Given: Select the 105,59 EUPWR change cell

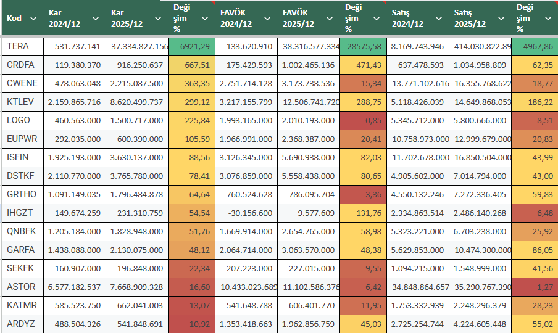Looking at the screenshot, I should (x=191, y=139).
